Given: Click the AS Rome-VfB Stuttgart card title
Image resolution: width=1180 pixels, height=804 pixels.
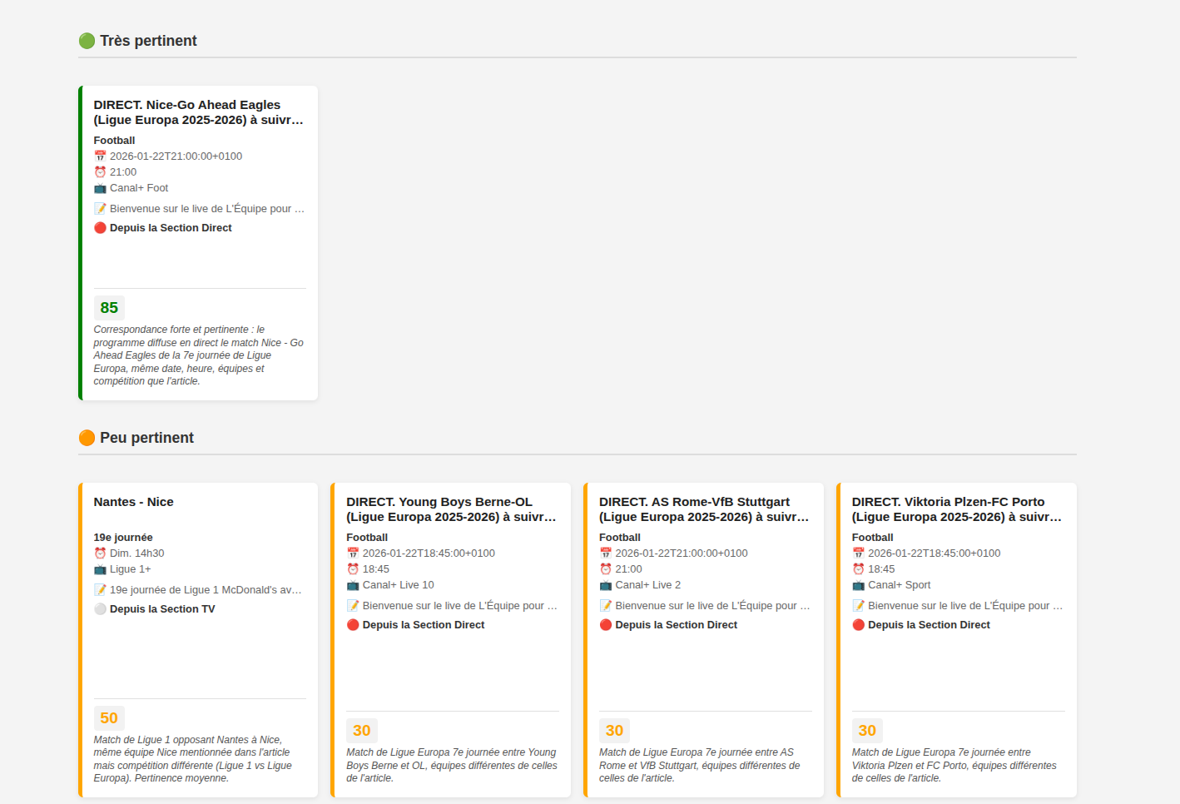Looking at the screenshot, I should [703, 509].
